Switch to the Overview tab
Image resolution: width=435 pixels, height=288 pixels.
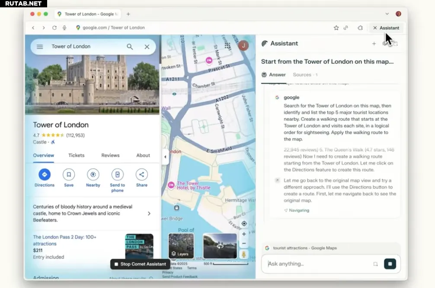[x=44, y=155]
